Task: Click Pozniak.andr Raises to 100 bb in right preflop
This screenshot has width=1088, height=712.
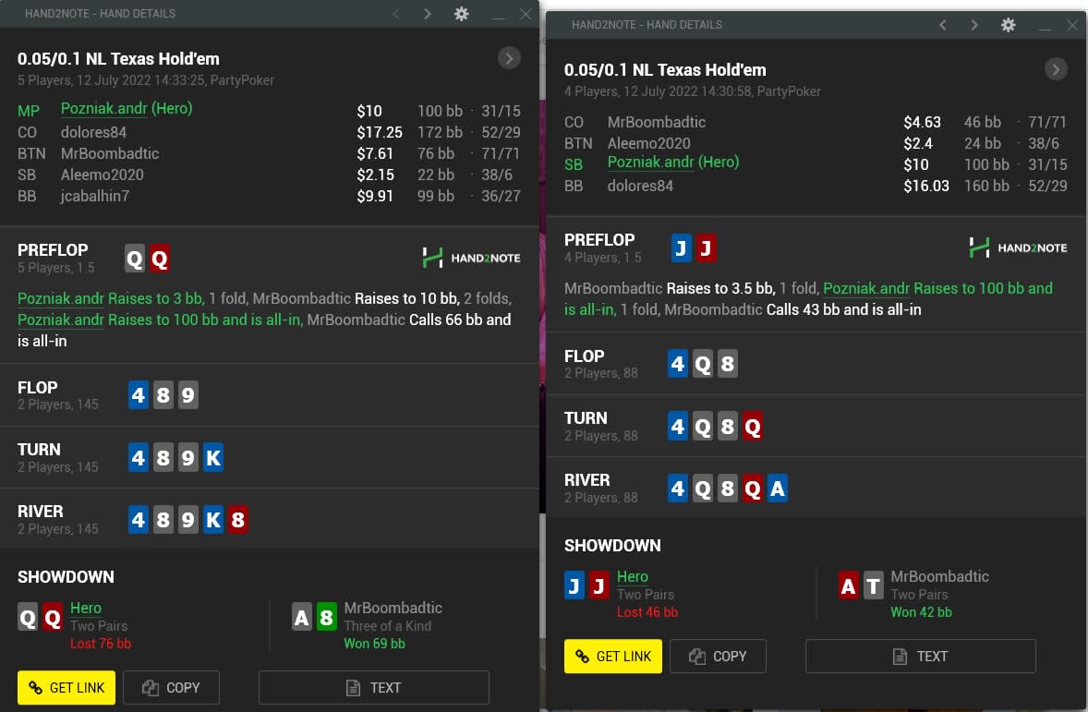Action: click(937, 288)
